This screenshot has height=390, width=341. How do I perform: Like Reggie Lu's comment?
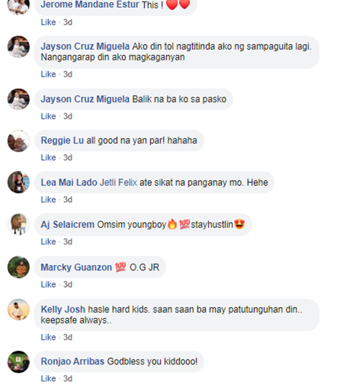pos(48,158)
